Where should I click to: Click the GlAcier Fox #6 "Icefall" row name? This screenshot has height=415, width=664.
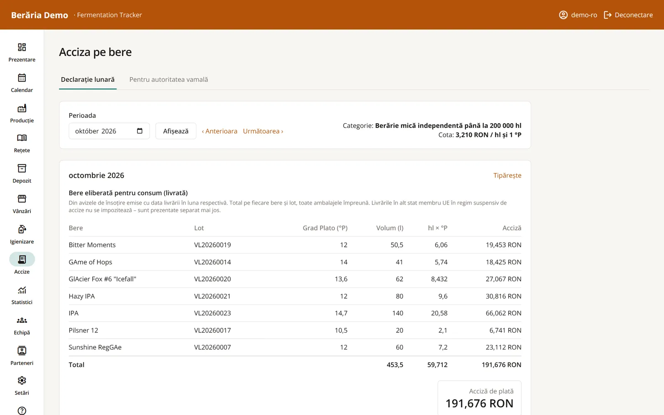tap(103, 279)
